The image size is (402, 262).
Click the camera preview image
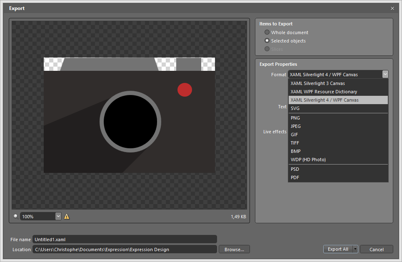pyautogui.click(x=129, y=115)
